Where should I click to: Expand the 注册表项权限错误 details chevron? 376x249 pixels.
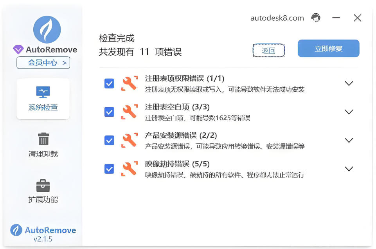click(x=349, y=83)
